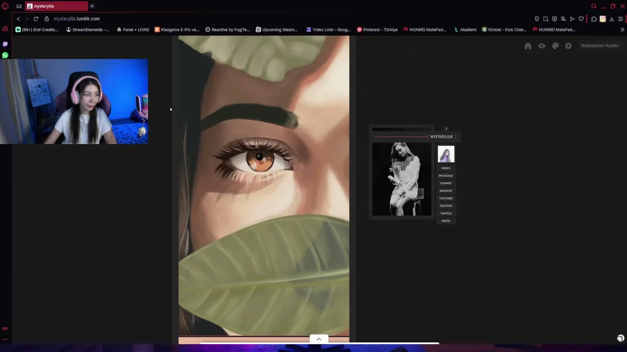Open the Reactive by FugiTe bookmark
Screen dimensions: 627x352
click(x=227, y=29)
